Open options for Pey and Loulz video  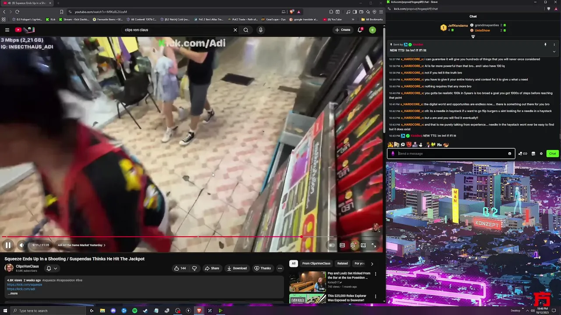[375, 274]
